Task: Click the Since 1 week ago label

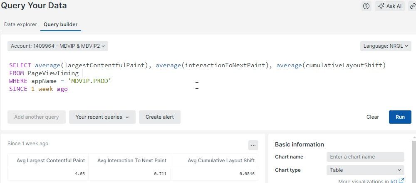Action: [28, 144]
